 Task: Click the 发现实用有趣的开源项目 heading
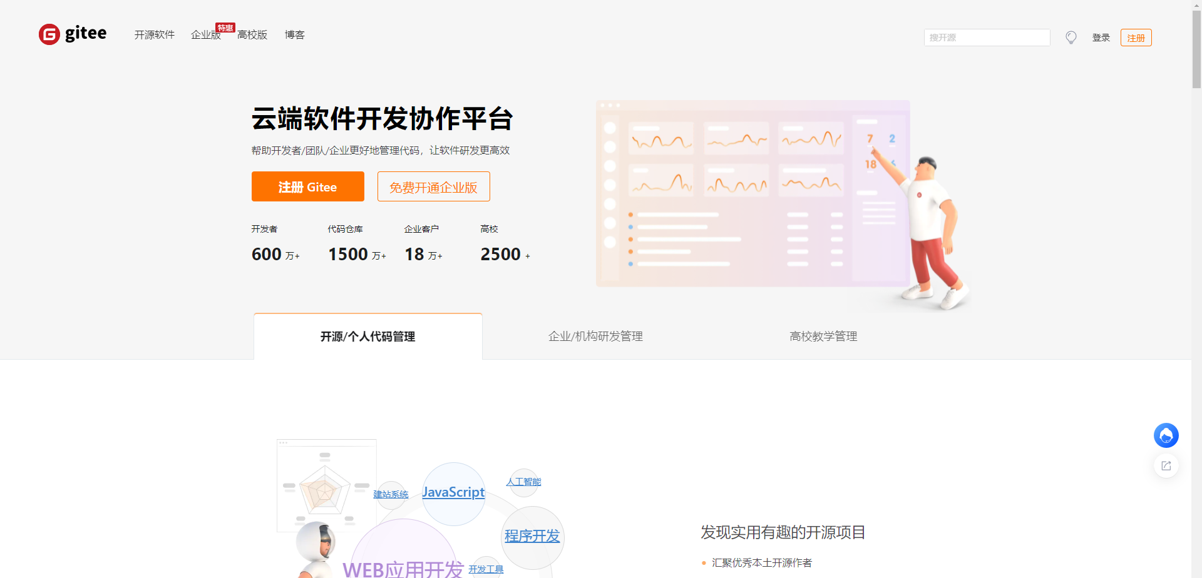(783, 532)
